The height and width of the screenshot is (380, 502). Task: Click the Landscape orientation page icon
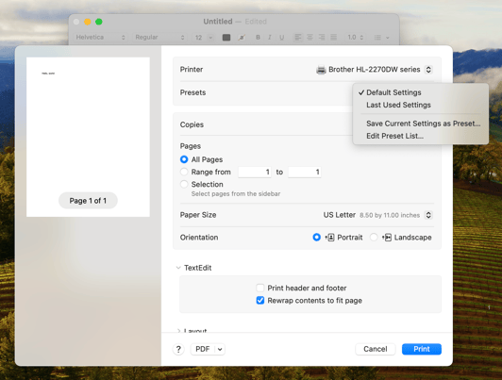(x=387, y=238)
